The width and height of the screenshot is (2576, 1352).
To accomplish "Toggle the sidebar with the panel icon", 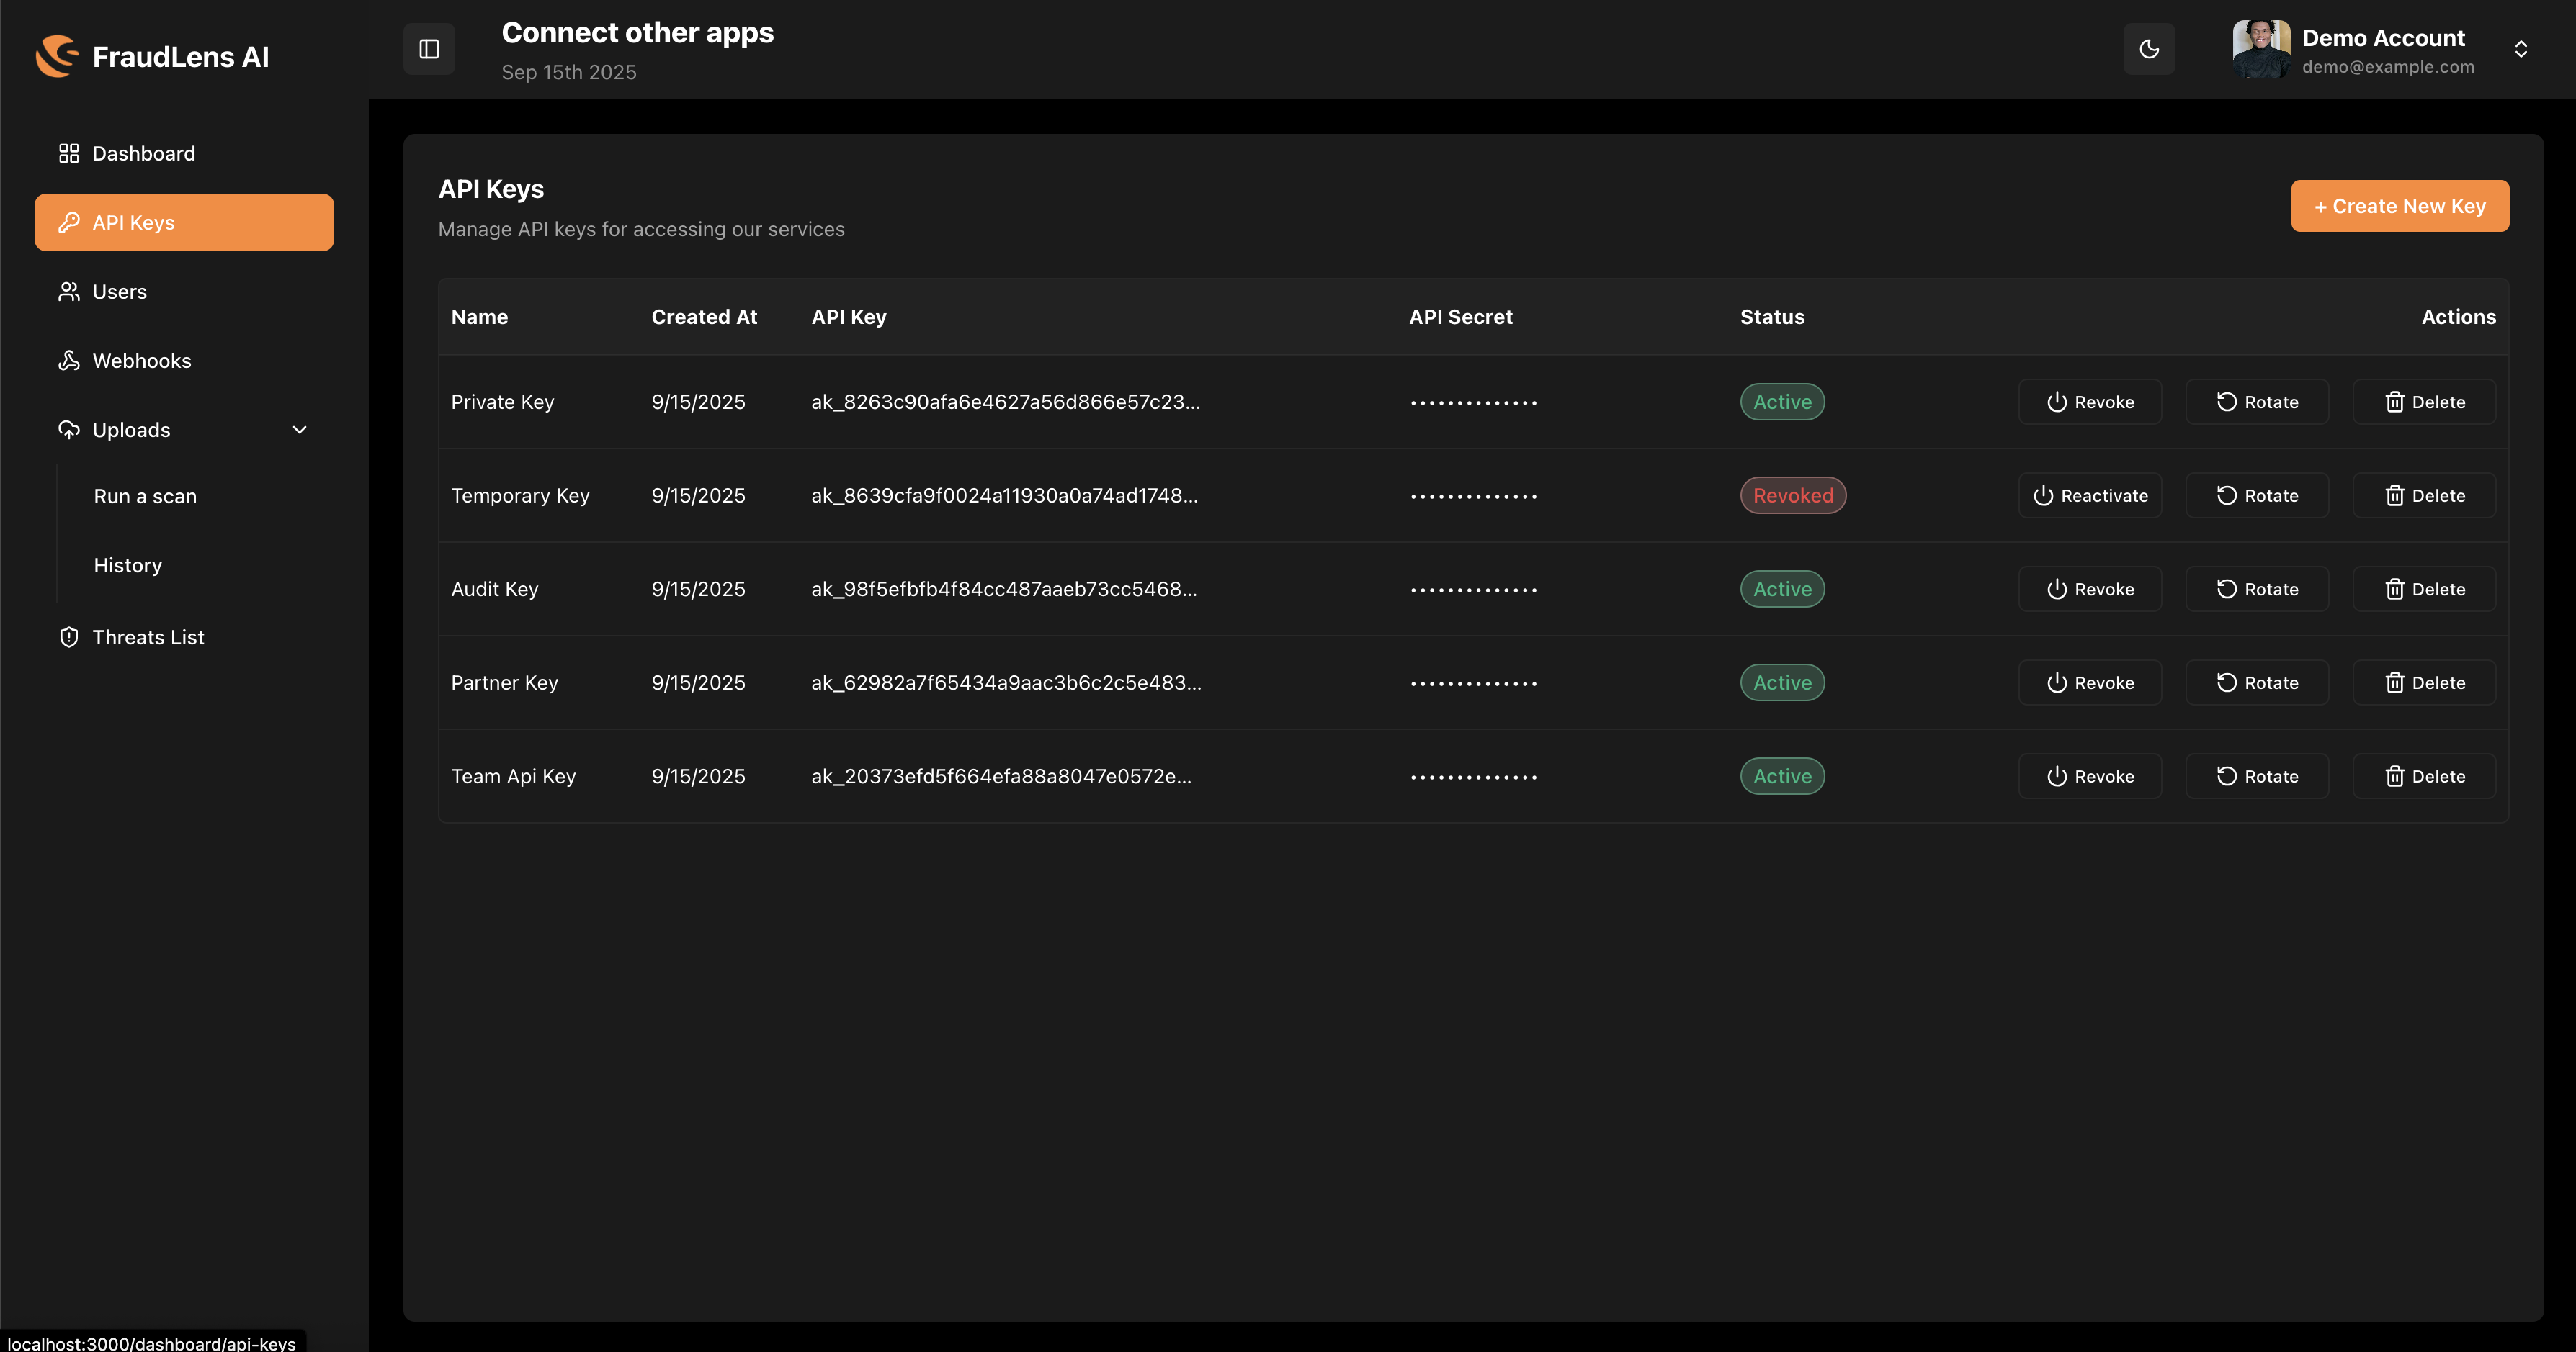I will click(428, 48).
